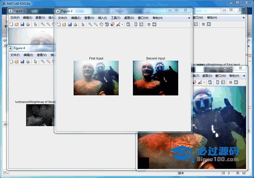Click the dock arrow in Figure 2 menubar

189,18
